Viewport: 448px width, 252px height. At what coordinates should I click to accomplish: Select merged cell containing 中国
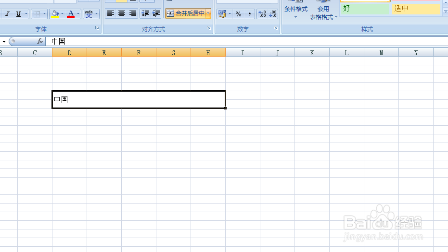pyautogui.click(x=139, y=99)
